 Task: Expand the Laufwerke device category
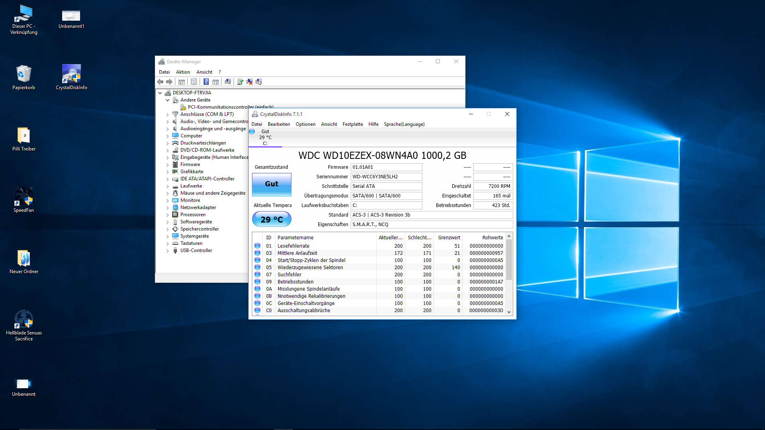pyautogui.click(x=168, y=186)
